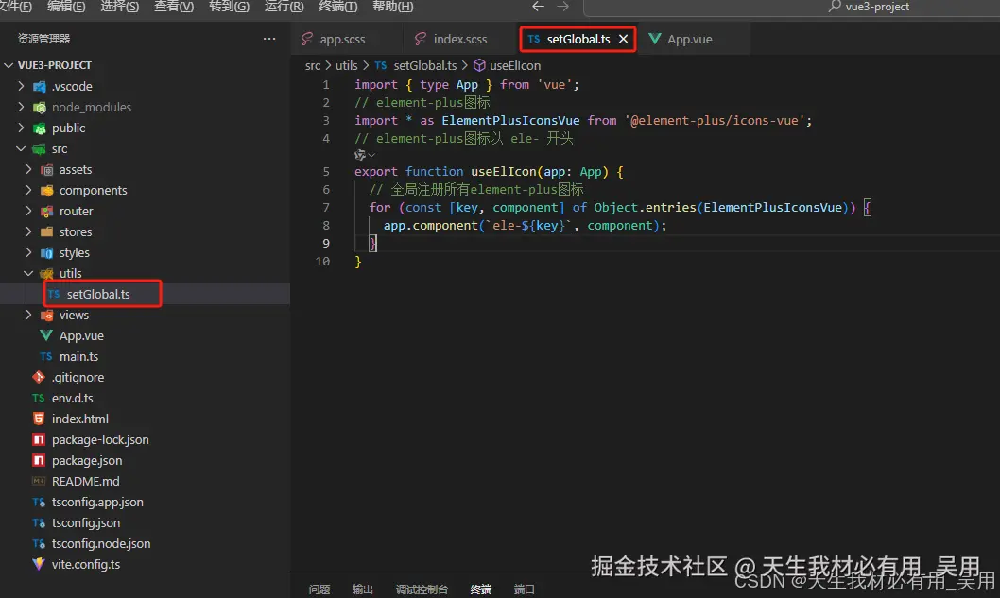
Task: Open the 终端 menu
Action: (x=337, y=7)
